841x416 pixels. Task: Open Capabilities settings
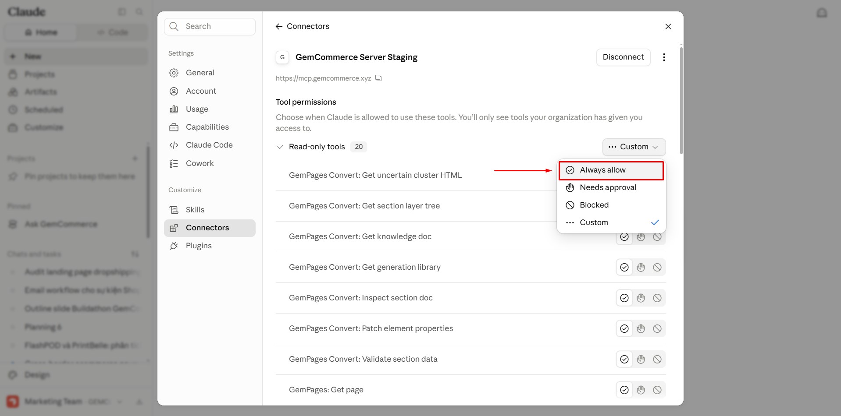pyautogui.click(x=210, y=127)
